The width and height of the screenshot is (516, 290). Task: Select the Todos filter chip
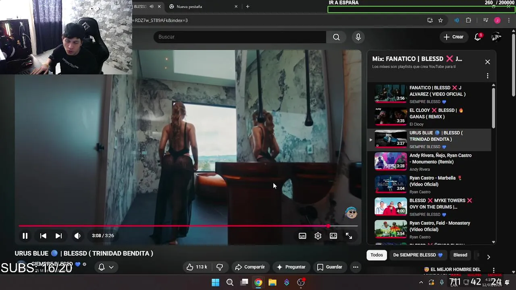point(377,255)
